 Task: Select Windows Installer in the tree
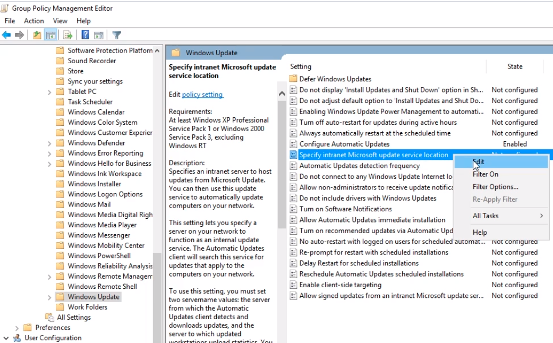94,184
